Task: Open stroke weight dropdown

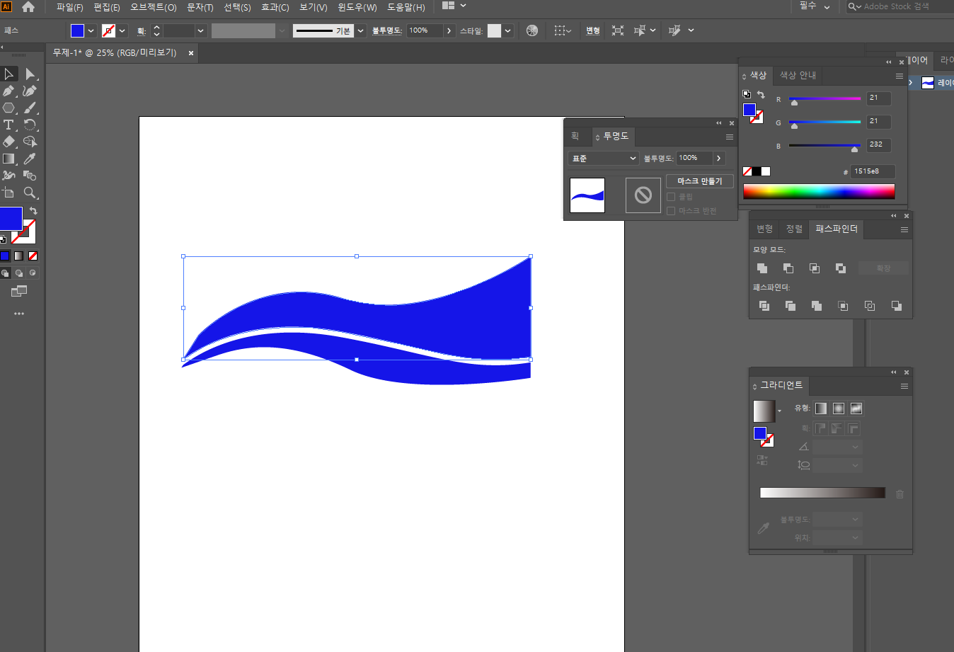Action: pos(201,30)
